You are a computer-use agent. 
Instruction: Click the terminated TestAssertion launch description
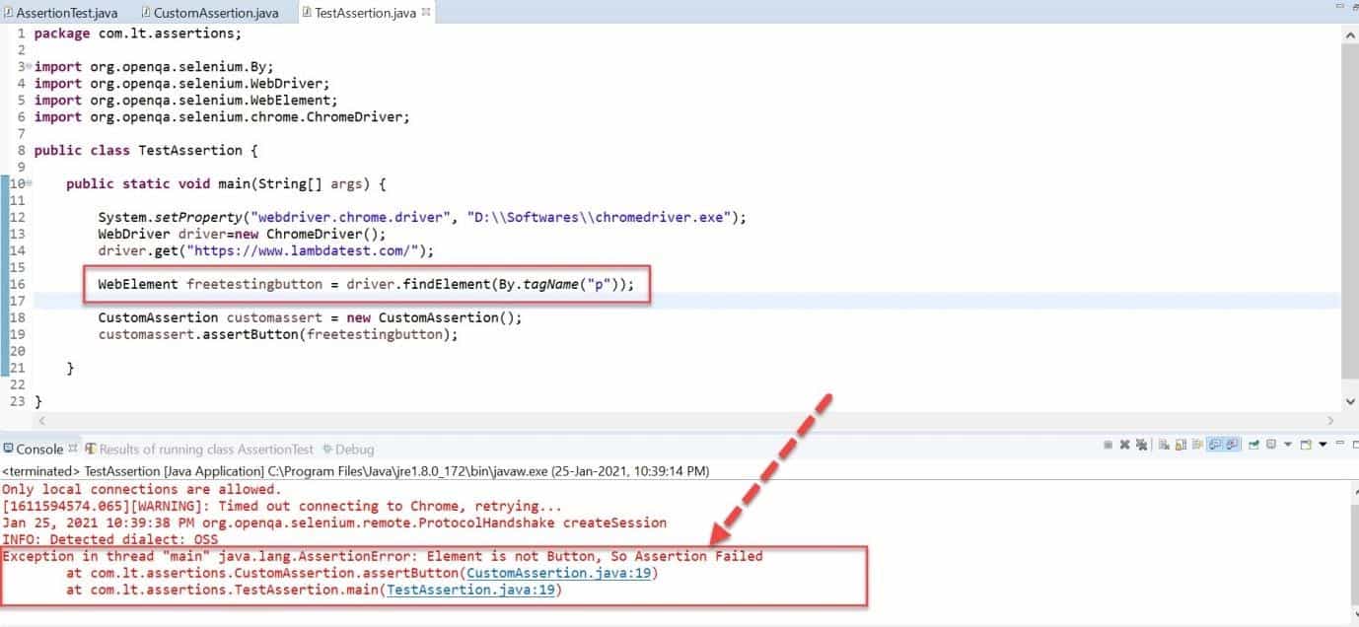click(355, 471)
